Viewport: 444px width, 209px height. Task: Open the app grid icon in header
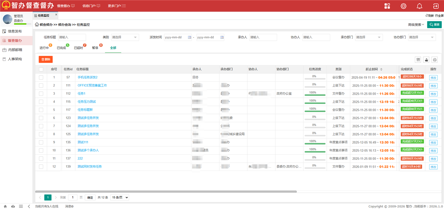pyautogui.click(x=387, y=6)
